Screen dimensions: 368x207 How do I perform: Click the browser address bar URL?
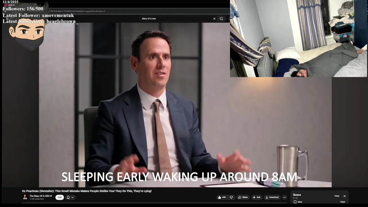pyautogui.click(x=78, y=11)
